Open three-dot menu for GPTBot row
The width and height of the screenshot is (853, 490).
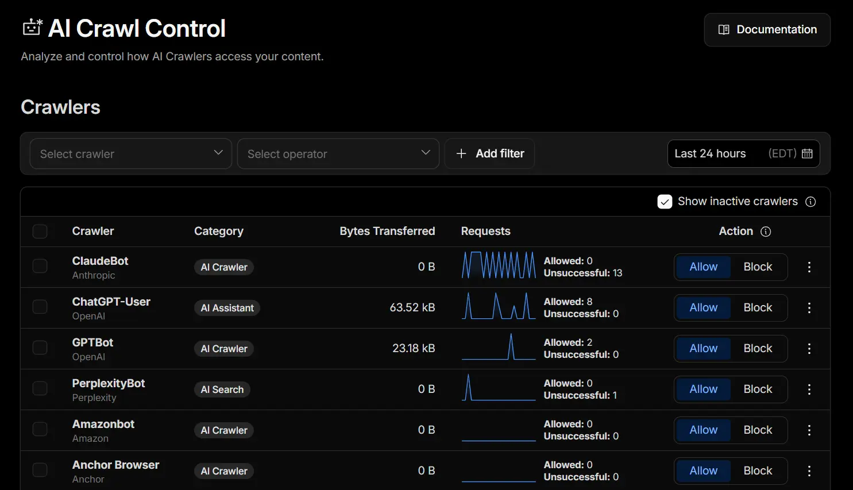tap(809, 349)
